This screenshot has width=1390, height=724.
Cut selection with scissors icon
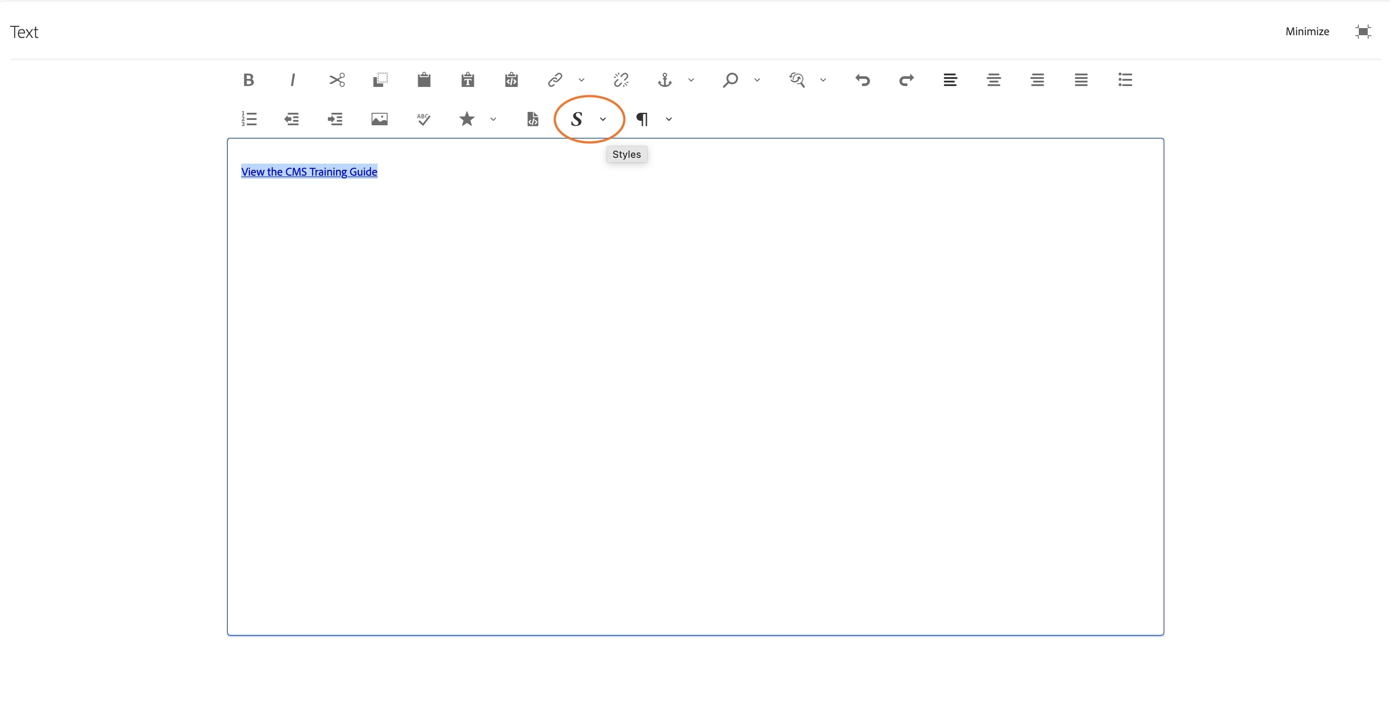pos(337,80)
